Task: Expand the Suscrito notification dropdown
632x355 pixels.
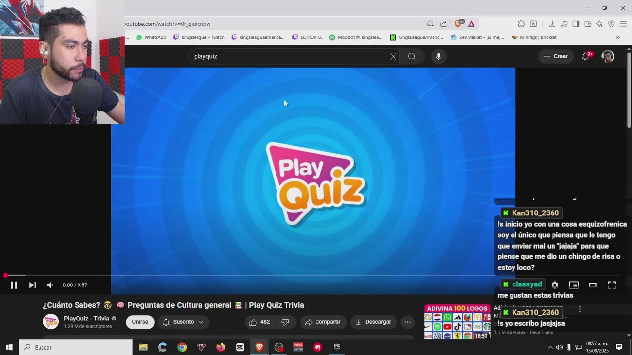Action: click(x=183, y=322)
